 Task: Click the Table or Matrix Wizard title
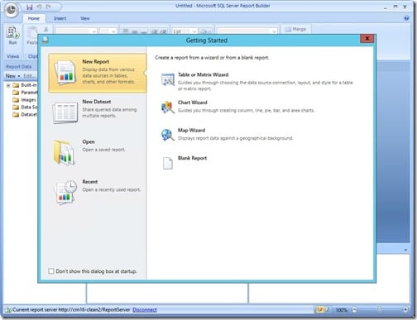(203, 74)
